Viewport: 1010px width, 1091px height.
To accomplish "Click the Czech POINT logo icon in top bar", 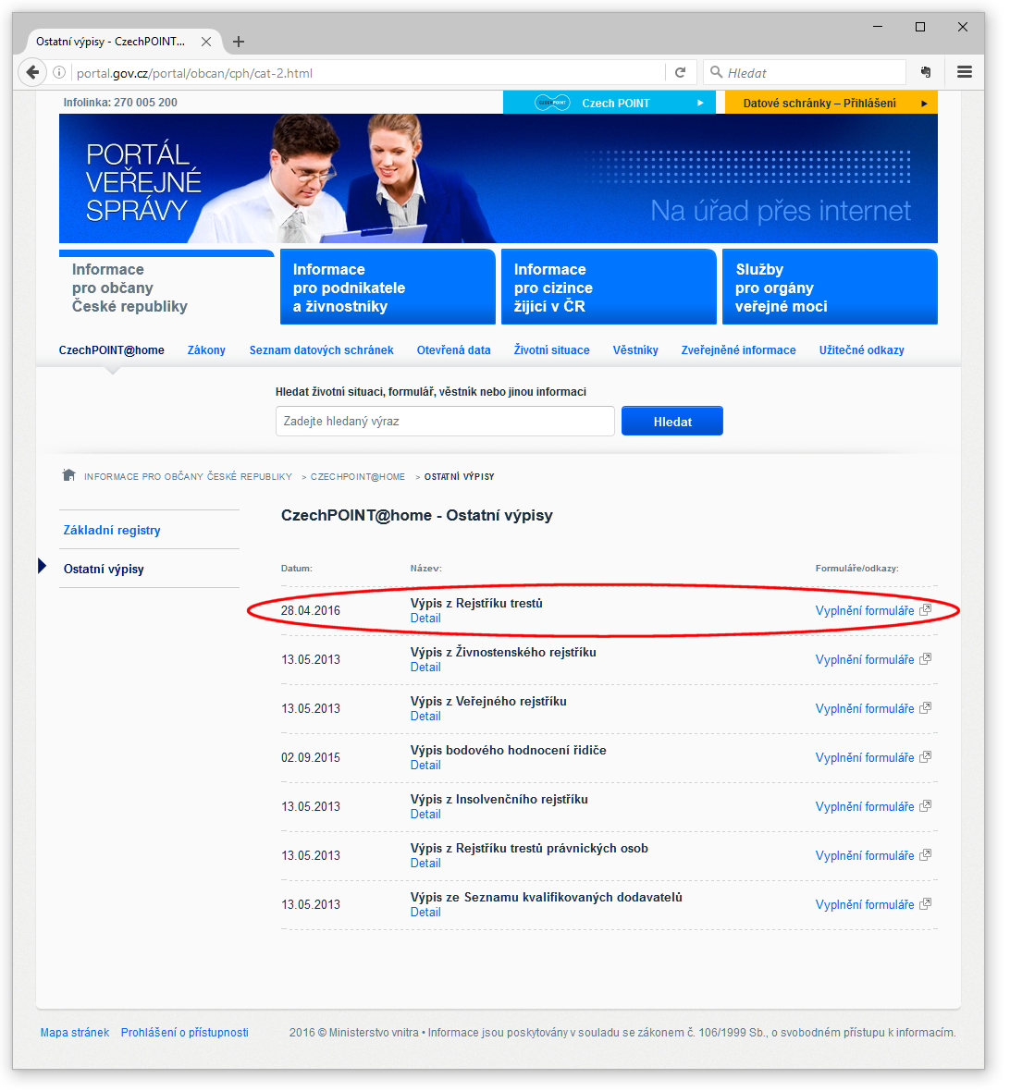I will point(552,103).
